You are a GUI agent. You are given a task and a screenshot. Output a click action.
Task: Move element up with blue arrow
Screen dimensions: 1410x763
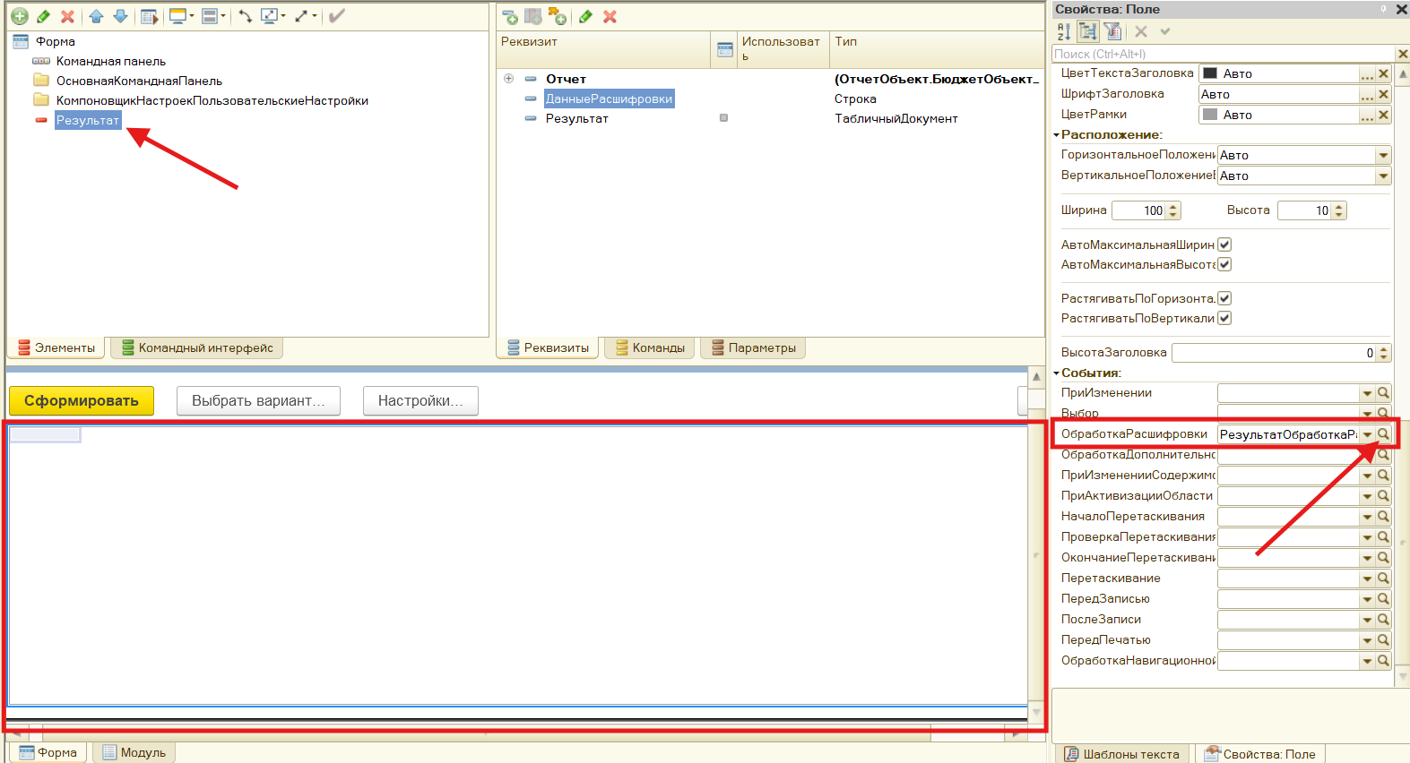(x=96, y=16)
